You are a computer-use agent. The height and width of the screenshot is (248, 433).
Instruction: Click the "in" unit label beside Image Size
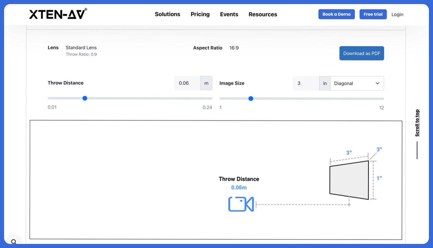325,83
